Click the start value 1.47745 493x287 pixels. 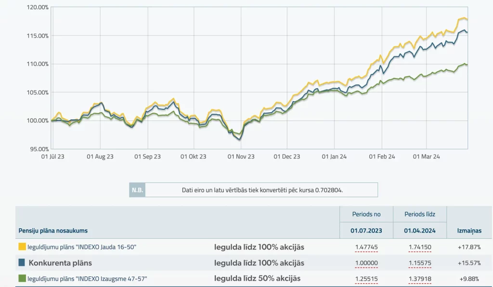point(366,247)
